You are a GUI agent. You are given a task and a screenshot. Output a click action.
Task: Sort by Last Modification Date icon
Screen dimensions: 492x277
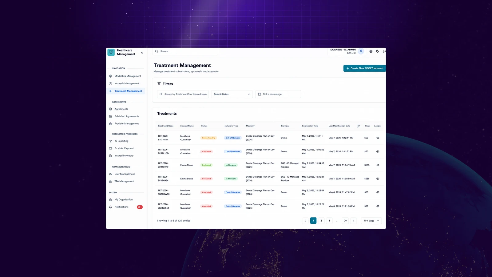click(x=359, y=126)
